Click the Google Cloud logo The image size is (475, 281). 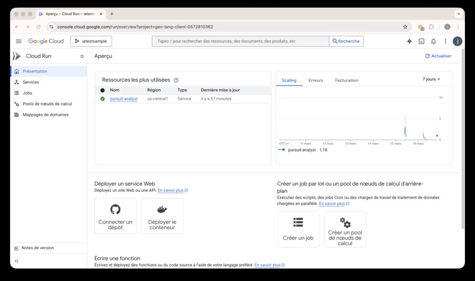pyautogui.click(x=46, y=41)
